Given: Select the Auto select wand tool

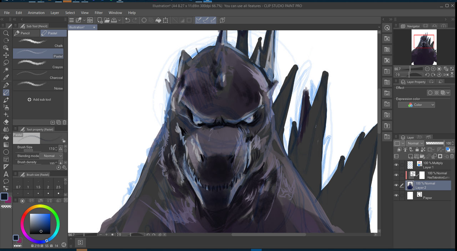Looking at the screenshot, I should tap(6, 70).
